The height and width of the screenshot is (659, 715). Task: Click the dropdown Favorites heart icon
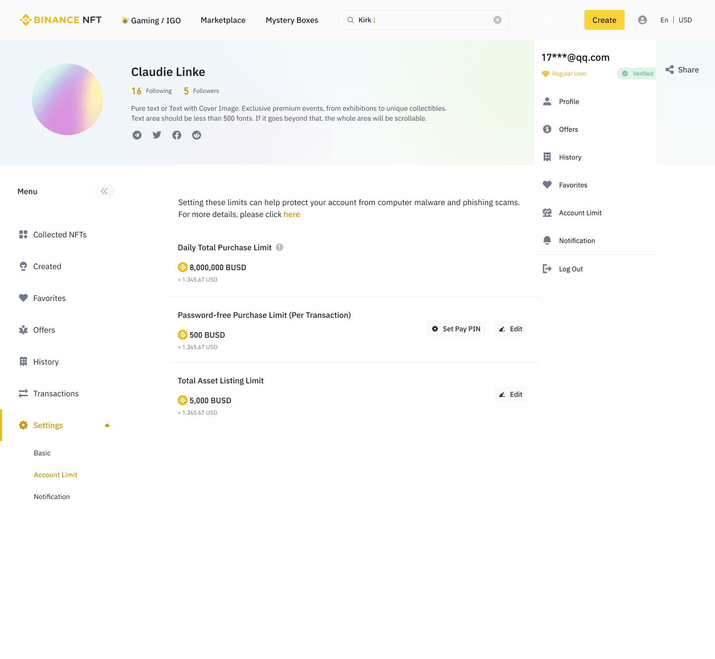pos(547,185)
